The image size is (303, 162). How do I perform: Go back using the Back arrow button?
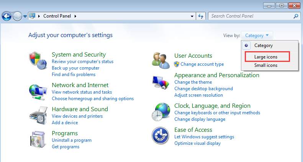pos(7,16)
